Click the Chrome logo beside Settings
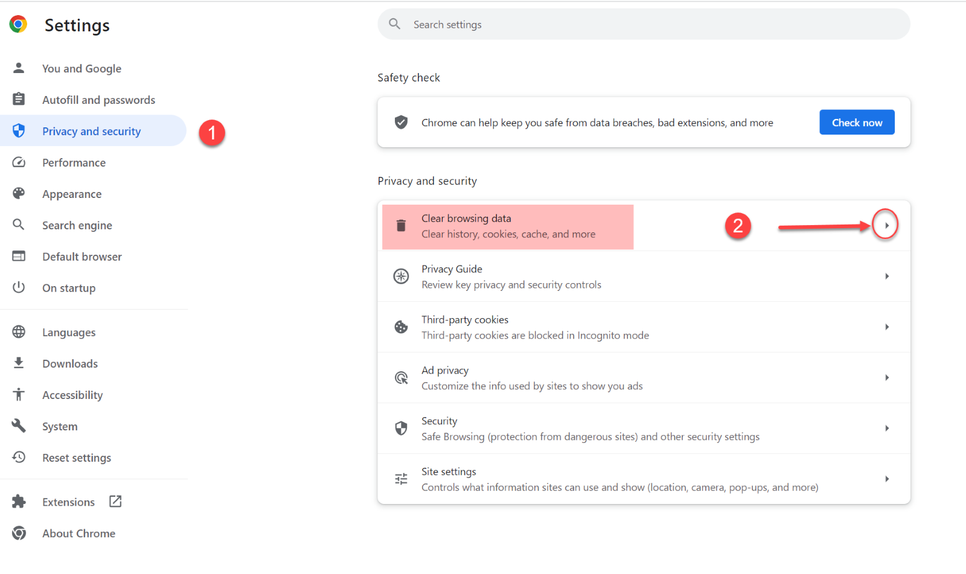 (x=18, y=24)
